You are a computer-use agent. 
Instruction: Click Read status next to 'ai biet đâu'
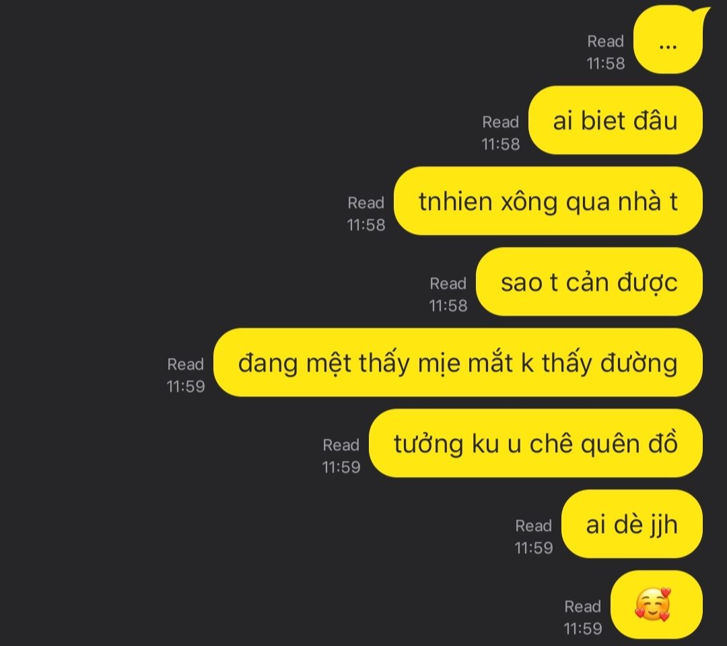(501, 133)
